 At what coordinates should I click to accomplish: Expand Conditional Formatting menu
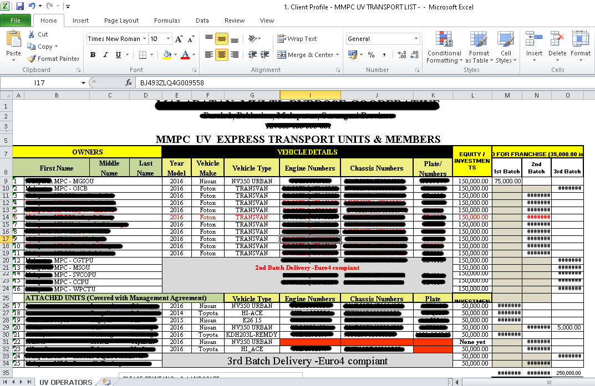click(444, 48)
